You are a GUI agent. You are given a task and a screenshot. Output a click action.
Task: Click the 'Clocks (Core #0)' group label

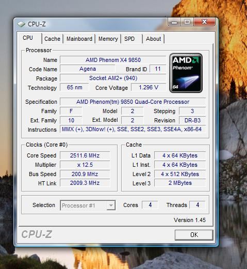[x=46, y=145]
